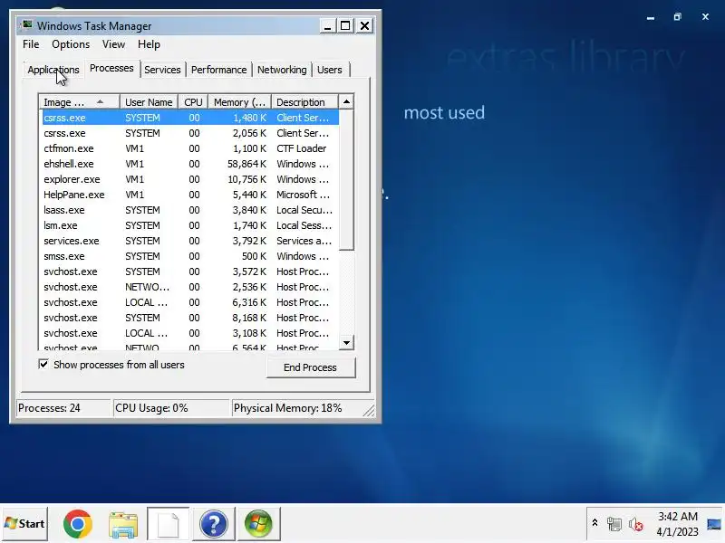Image resolution: width=725 pixels, height=543 pixels.
Task: Select svchost.exe using 8,168 K memory
Action: point(190,318)
